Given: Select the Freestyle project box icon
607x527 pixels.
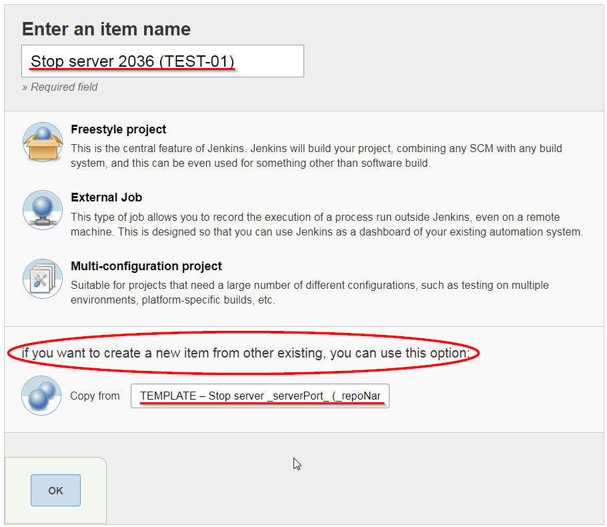Looking at the screenshot, I should 42,142.
